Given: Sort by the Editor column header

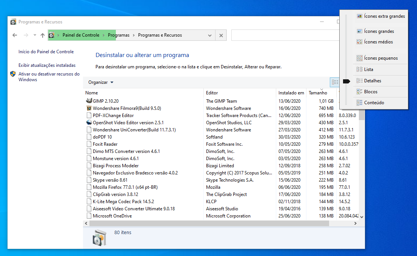Looking at the screenshot, I should (x=240, y=93).
